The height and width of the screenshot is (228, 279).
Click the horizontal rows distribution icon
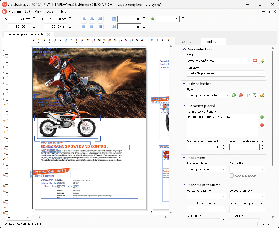click(x=114, y=19)
